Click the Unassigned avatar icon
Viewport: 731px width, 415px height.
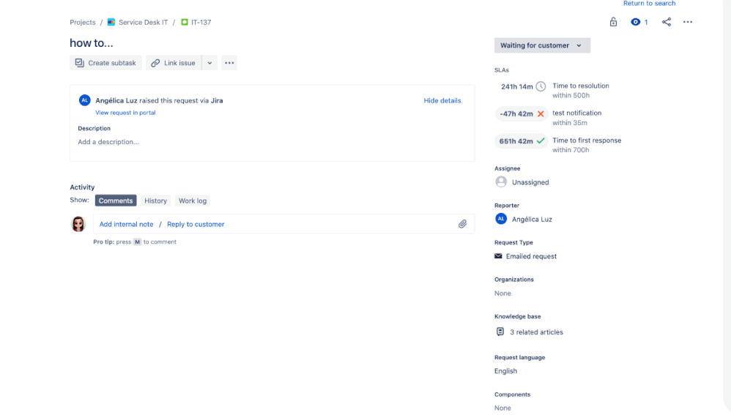click(501, 182)
